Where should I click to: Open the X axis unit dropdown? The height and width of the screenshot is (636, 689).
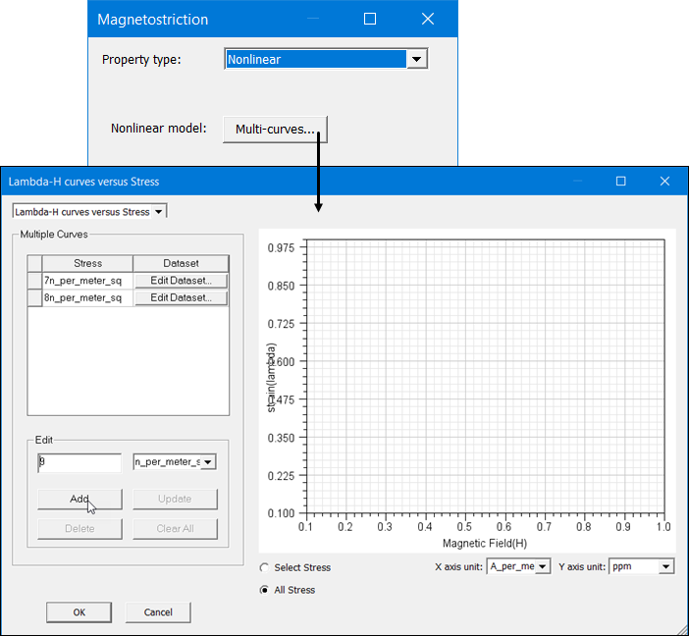point(543,566)
